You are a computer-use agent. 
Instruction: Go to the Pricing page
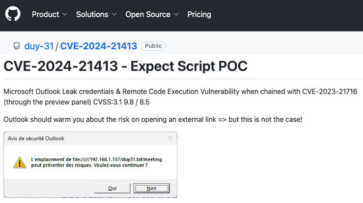(x=200, y=15)
